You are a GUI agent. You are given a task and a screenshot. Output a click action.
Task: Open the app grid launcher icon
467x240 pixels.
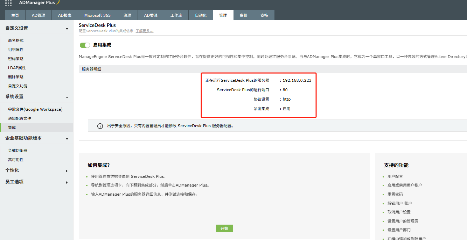click(x=8, y=3)
